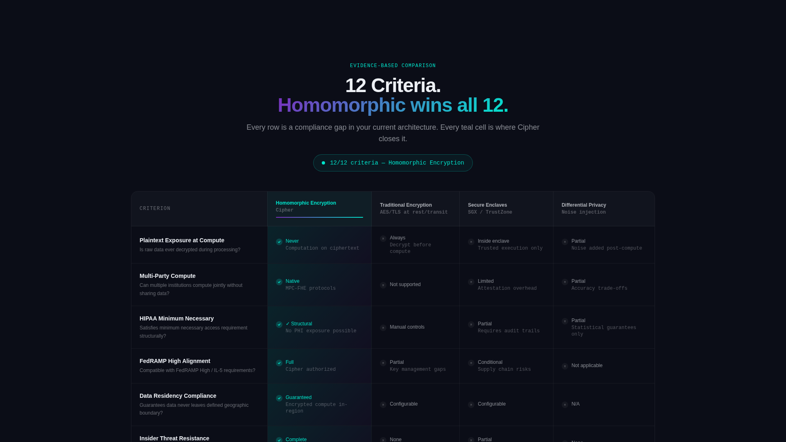Click 'AES/TLS at rest/transit' subheader
This screenshot has width=786, height=442.
(414, 212)
